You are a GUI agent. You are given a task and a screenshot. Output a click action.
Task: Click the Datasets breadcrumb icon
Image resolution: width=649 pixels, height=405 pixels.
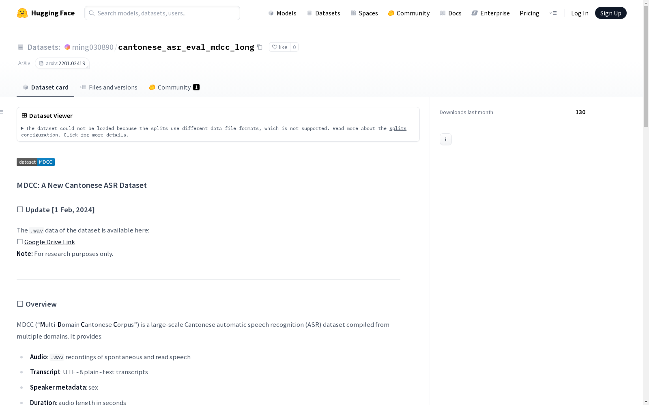tap(21, 47)
